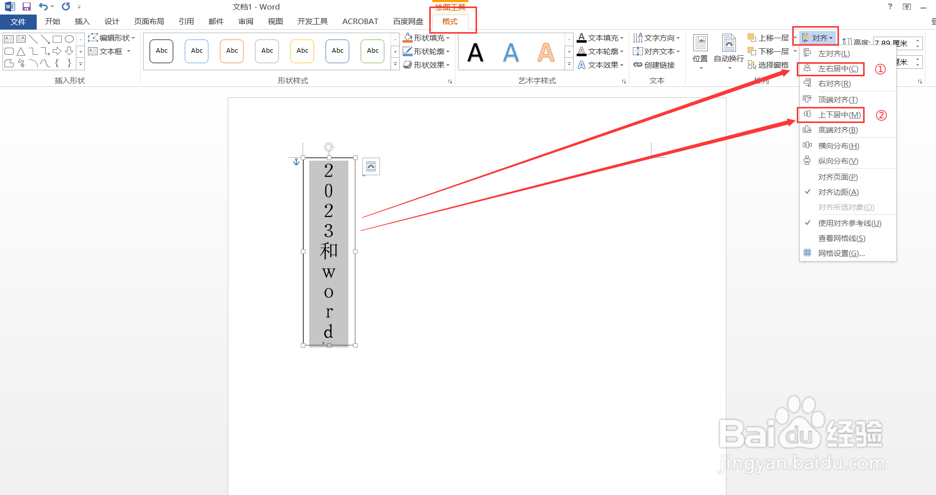Click the Save icon in quick access toolbar
Viewport: 936px width, 495px height.
coord(27,7)
